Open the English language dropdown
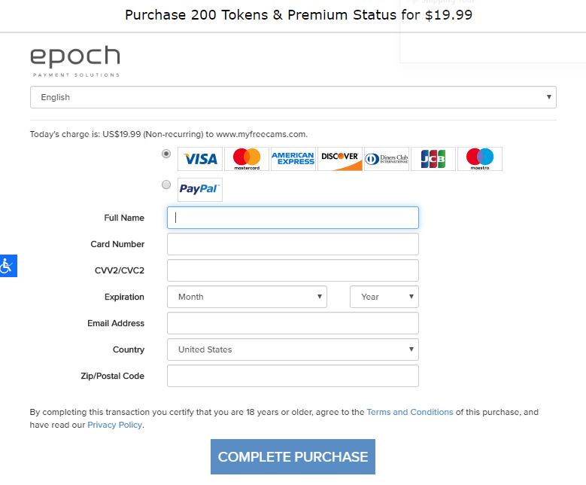The height and width of the screenshot is (485, 586). tap(293, 97)
